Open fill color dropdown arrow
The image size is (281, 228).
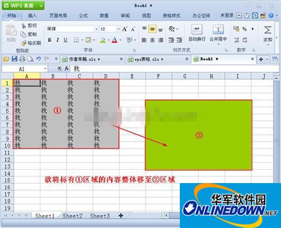point(108,40)
